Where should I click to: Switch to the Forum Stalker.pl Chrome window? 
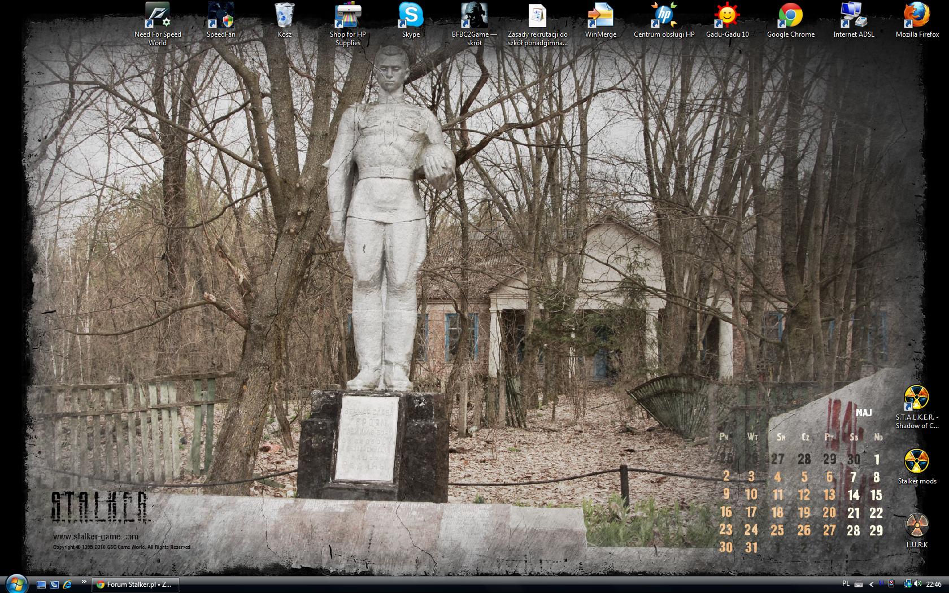pyautogui.click(x=136, y=585)
